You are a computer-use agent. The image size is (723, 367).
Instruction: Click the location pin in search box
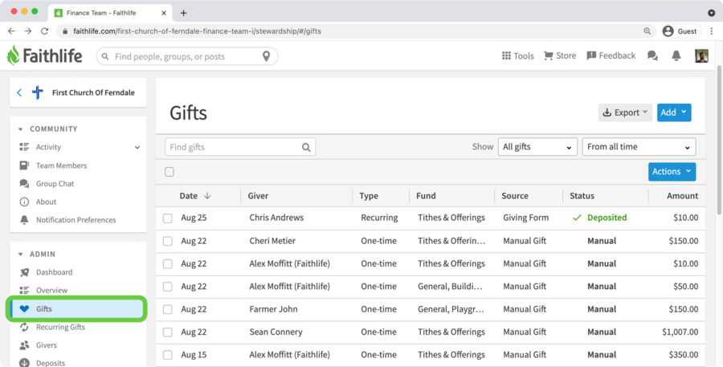click(x=266, y=56)
